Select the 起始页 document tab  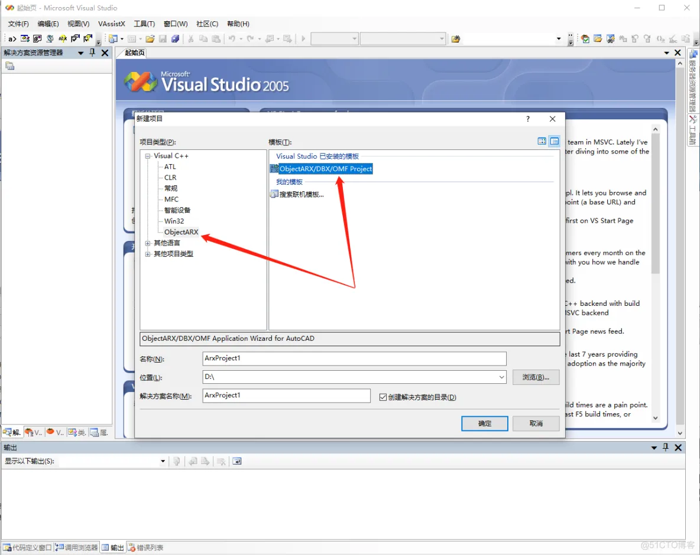(134, 53)
